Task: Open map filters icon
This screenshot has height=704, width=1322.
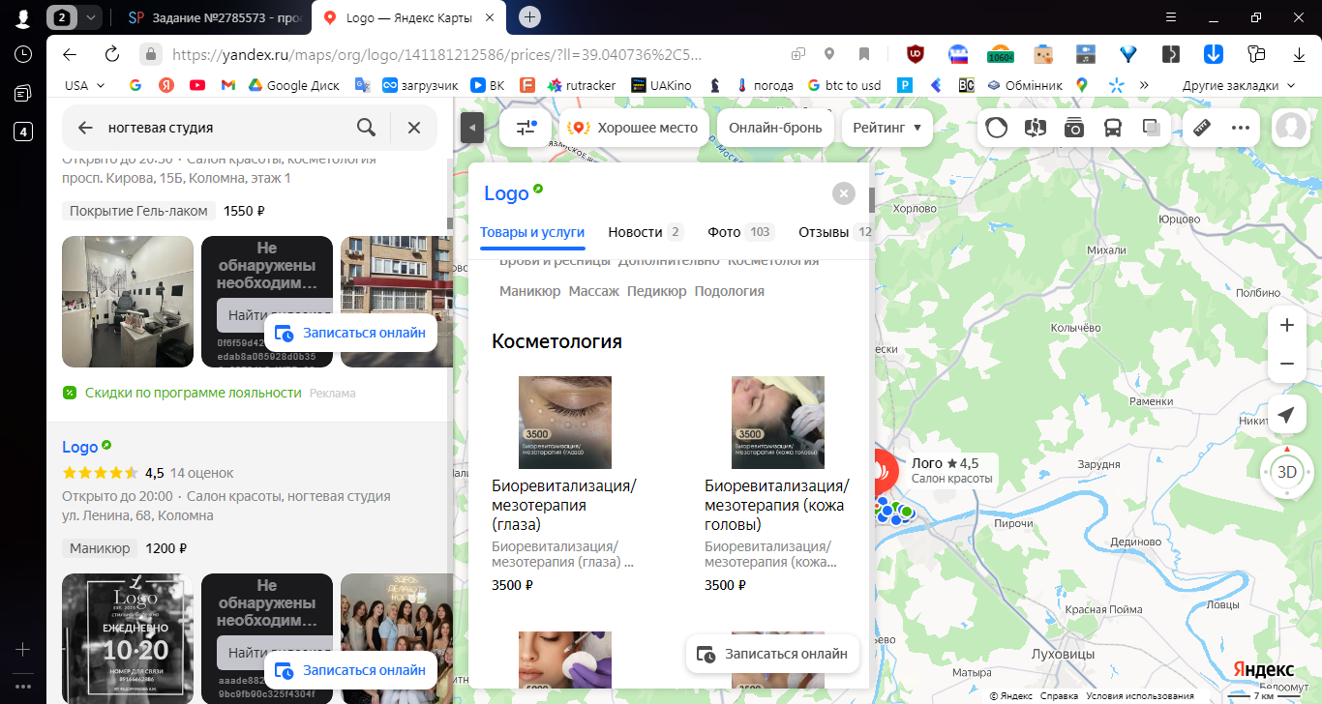Action: click(526, 128)
